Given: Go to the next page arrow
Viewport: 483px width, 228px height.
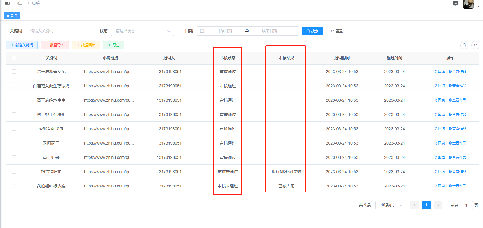Looking at the screenshot, I should pyautogui.click(x=438, y=205).
